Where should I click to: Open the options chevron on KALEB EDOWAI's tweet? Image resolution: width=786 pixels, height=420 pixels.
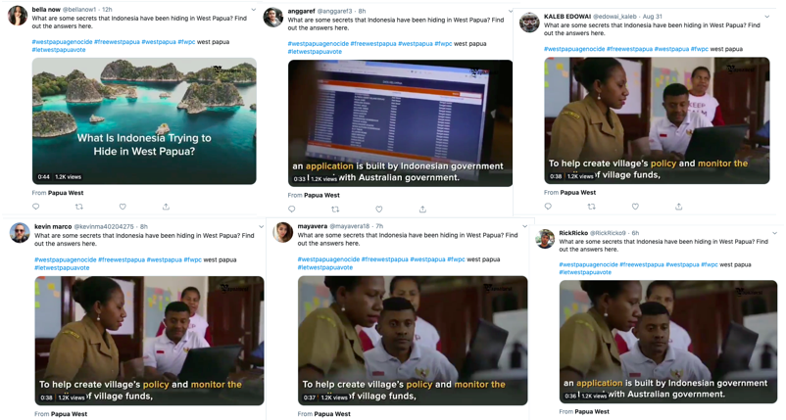point(767,17)
